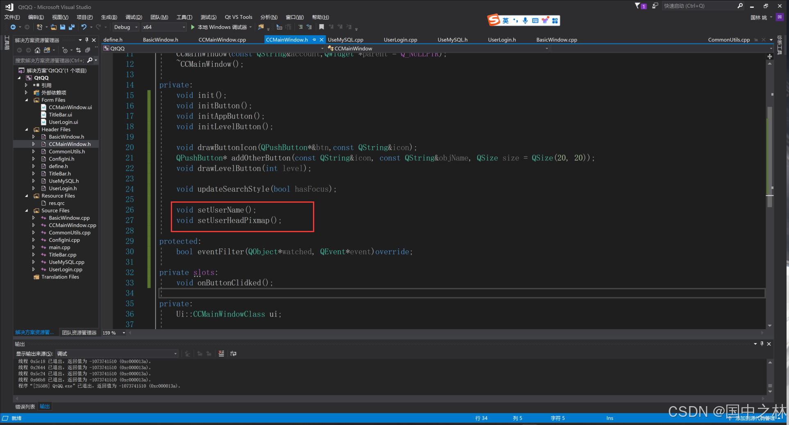789x425 pixels.
Task: Toggle pin on CCMainWindow.h tab
Action: [x=314, y=40]
